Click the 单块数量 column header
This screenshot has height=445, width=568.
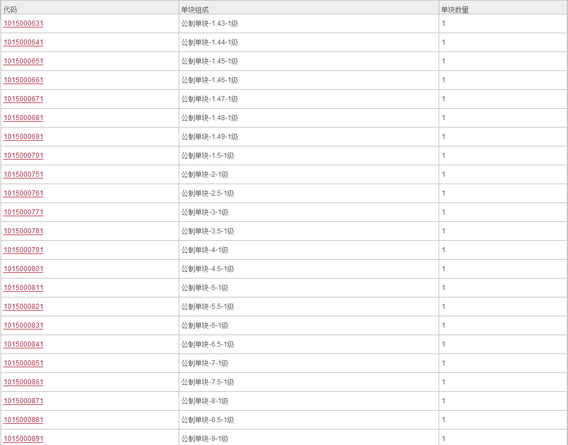pyautogui.click(x=455, y=10)
